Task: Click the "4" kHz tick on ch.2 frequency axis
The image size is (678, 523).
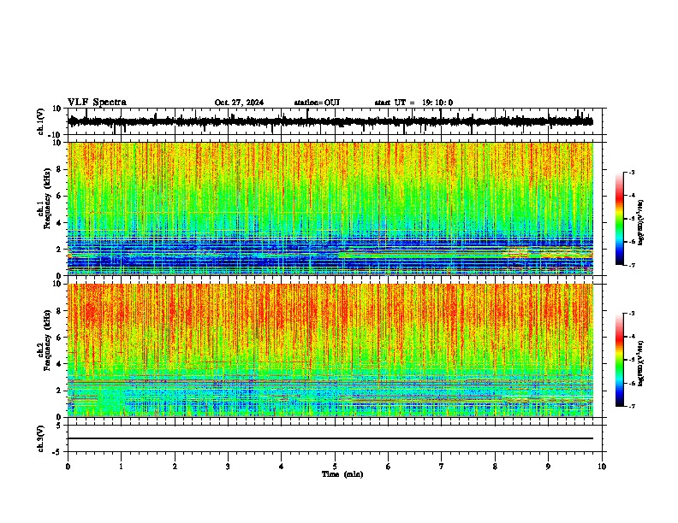Action: pos(59,364)
